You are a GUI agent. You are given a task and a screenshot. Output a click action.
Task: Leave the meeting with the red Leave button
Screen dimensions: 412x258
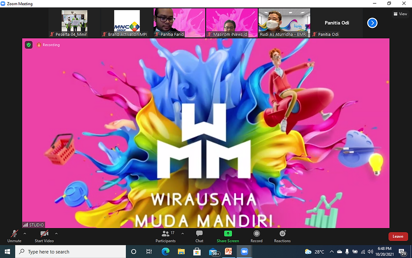[x=398, y=237]
